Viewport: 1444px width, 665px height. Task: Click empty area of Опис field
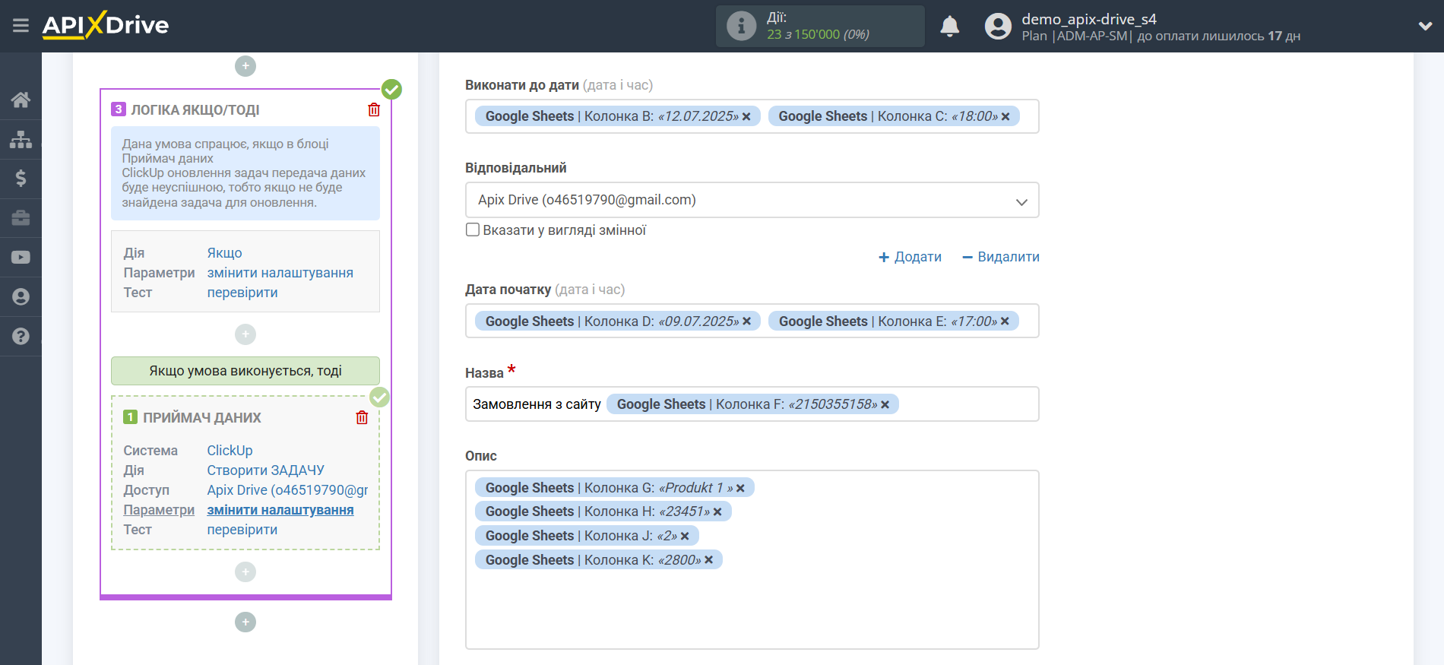752,608
